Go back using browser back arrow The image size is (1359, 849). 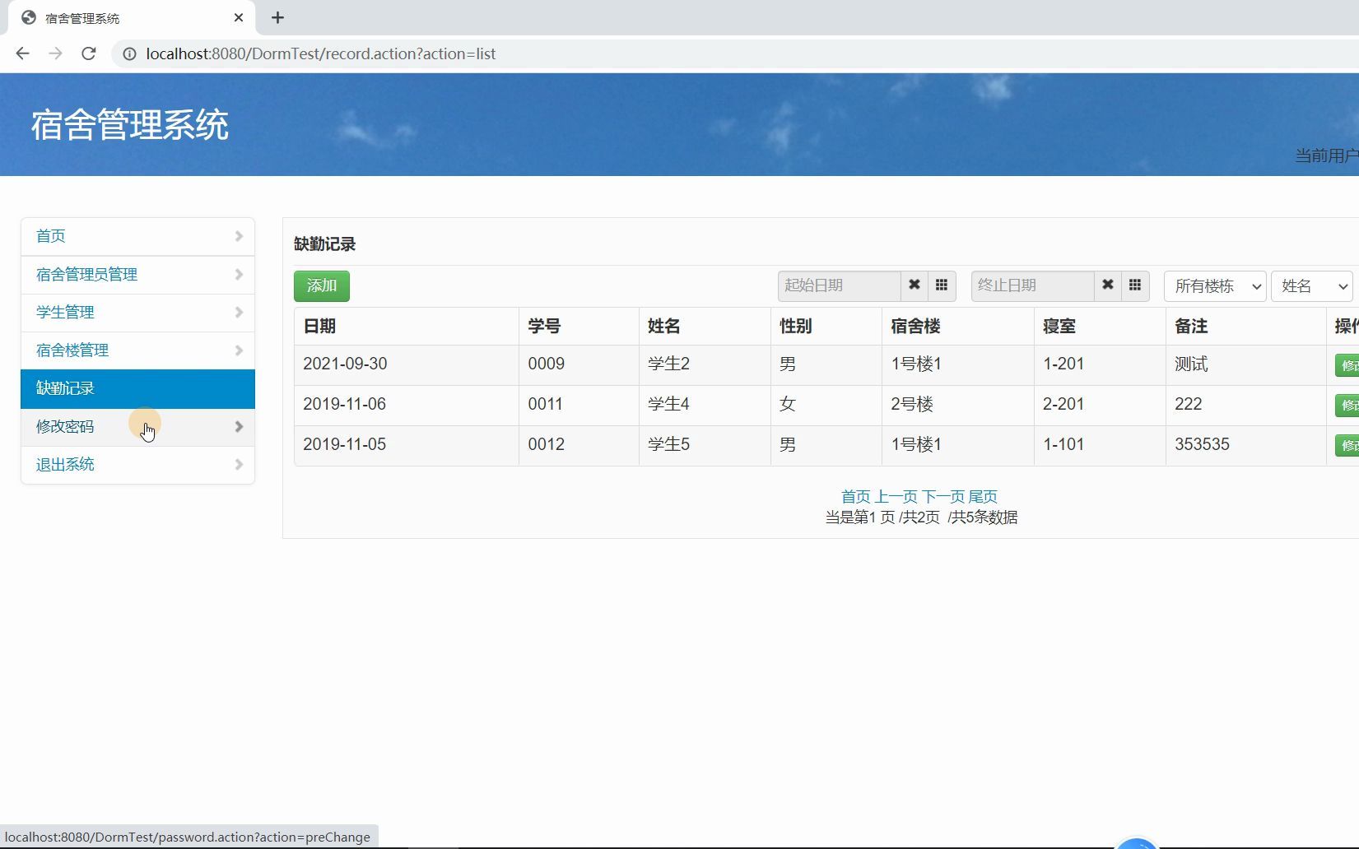coord(22,53)
